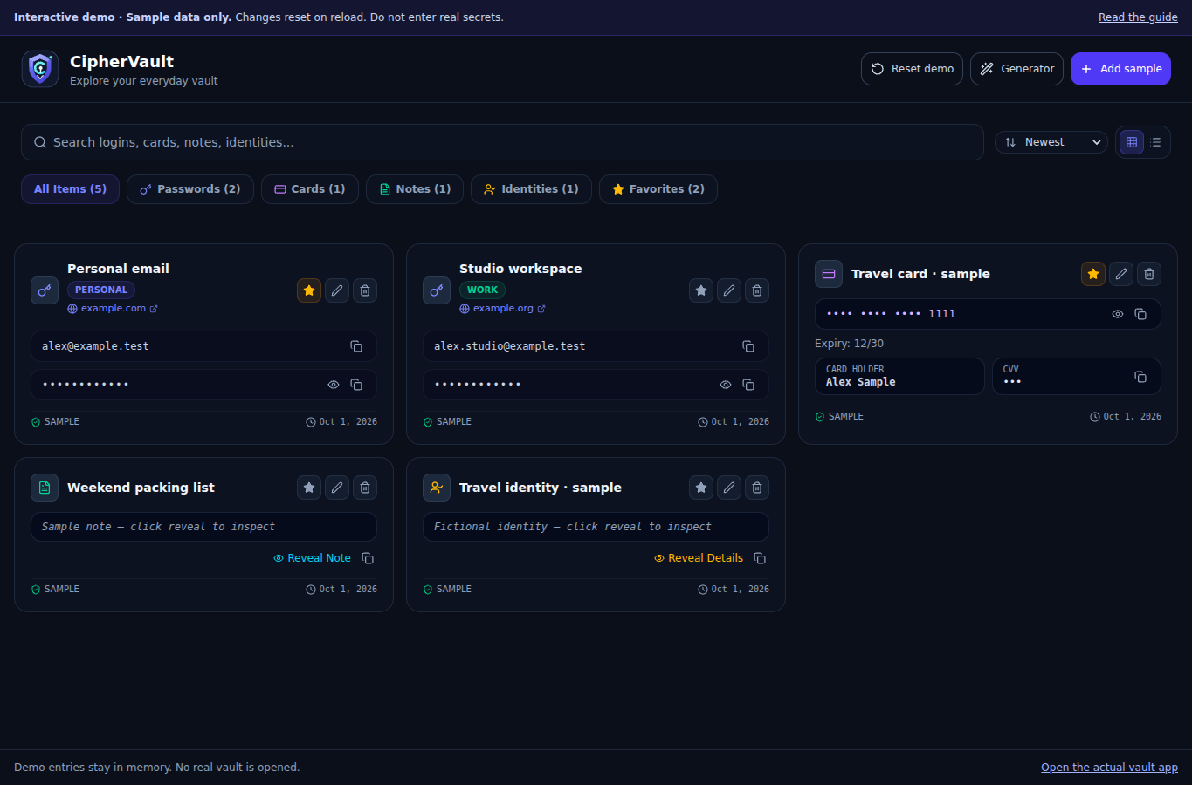This screenshot has height=785, width=1192.
Task: Edit the Personal email entry
Action: pyautogui.click(x=337, y=290)
